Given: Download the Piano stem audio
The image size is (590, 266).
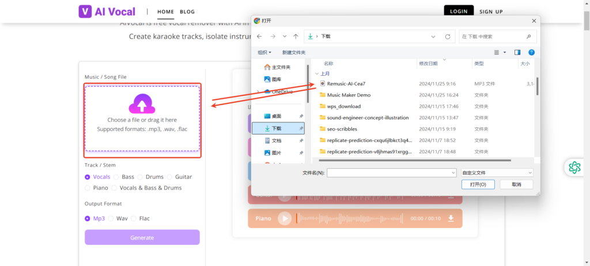Looking at the screenshot, I should point(451,218).
